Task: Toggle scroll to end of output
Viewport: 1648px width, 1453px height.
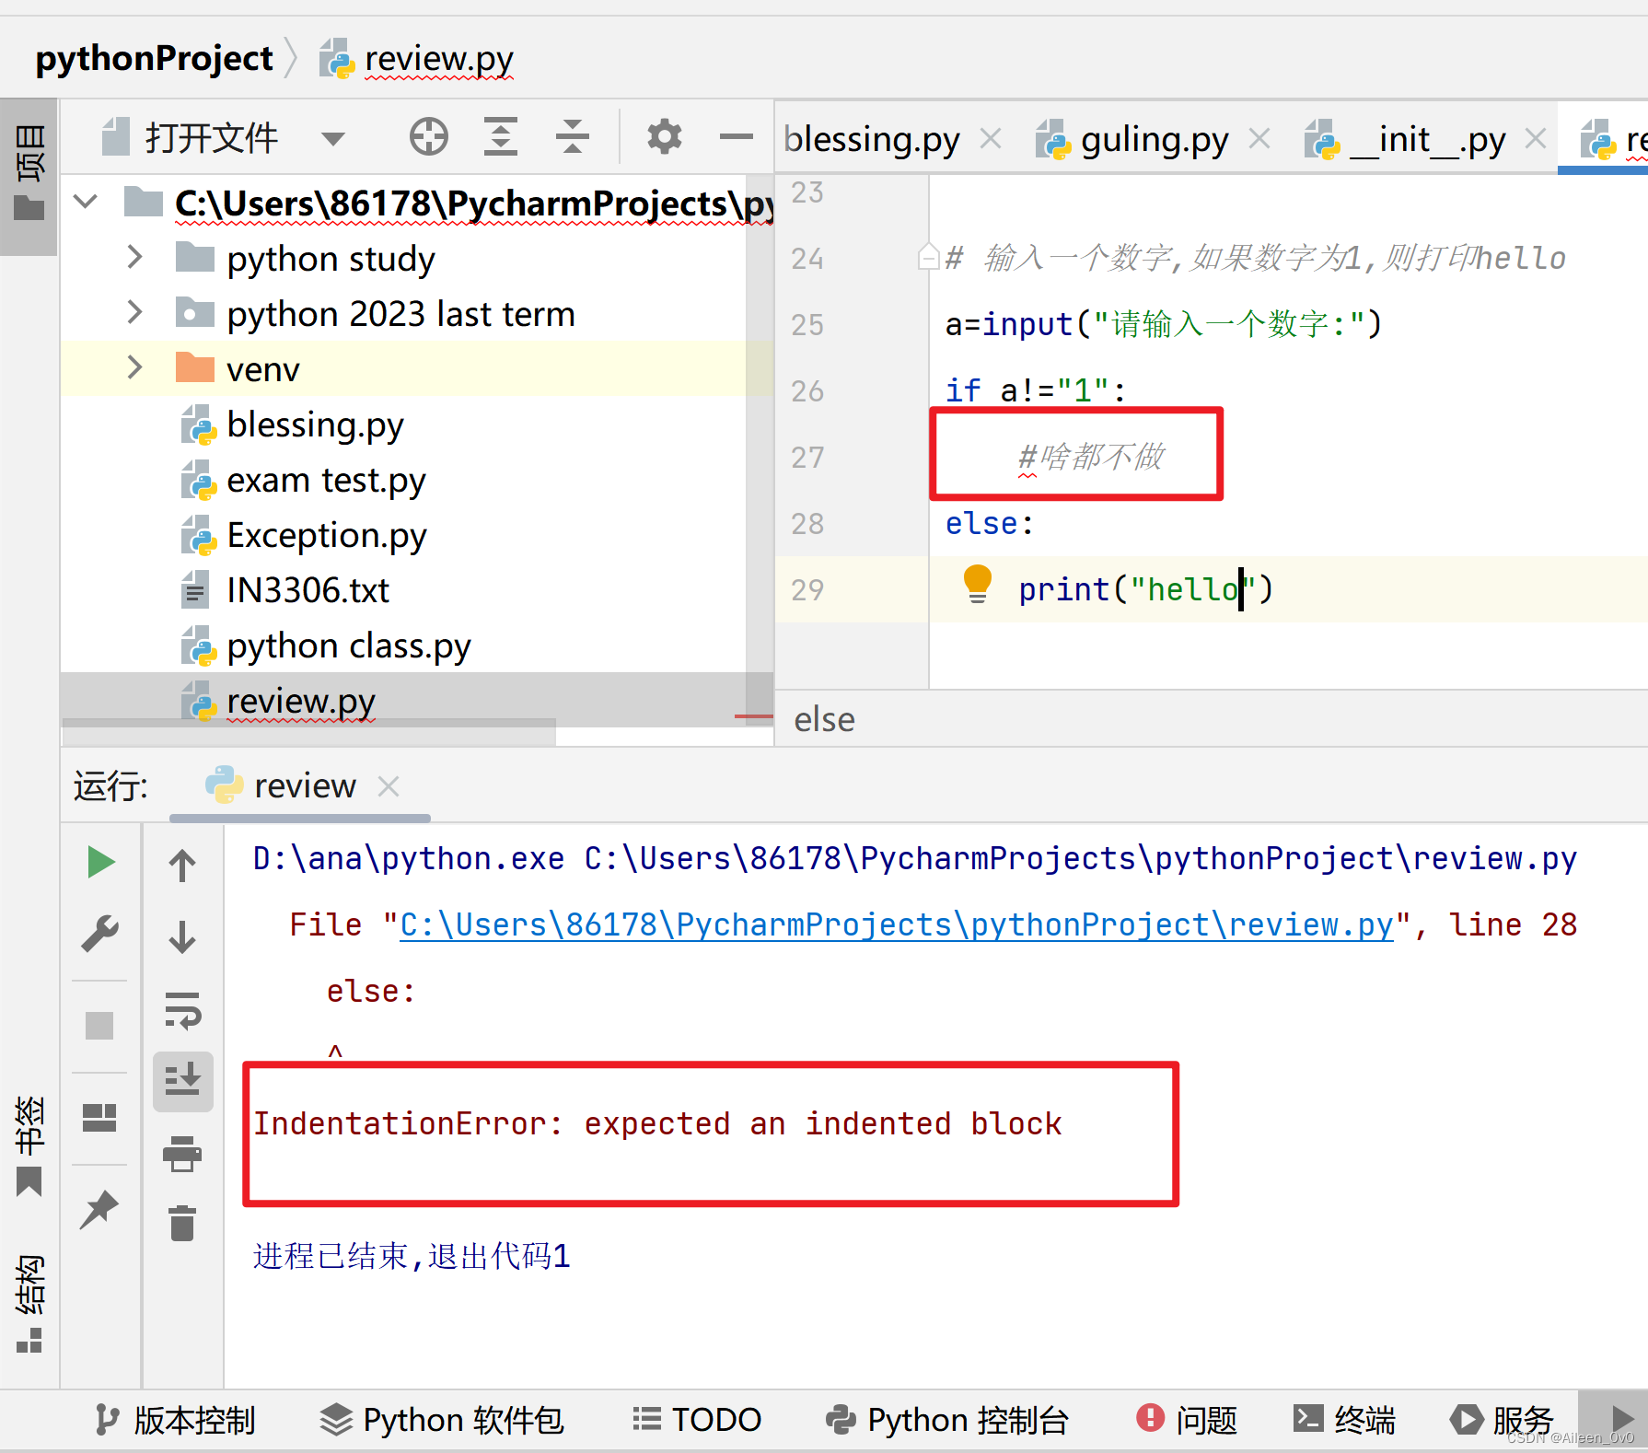Action: pyautogui.click(x=182, y=1080)
